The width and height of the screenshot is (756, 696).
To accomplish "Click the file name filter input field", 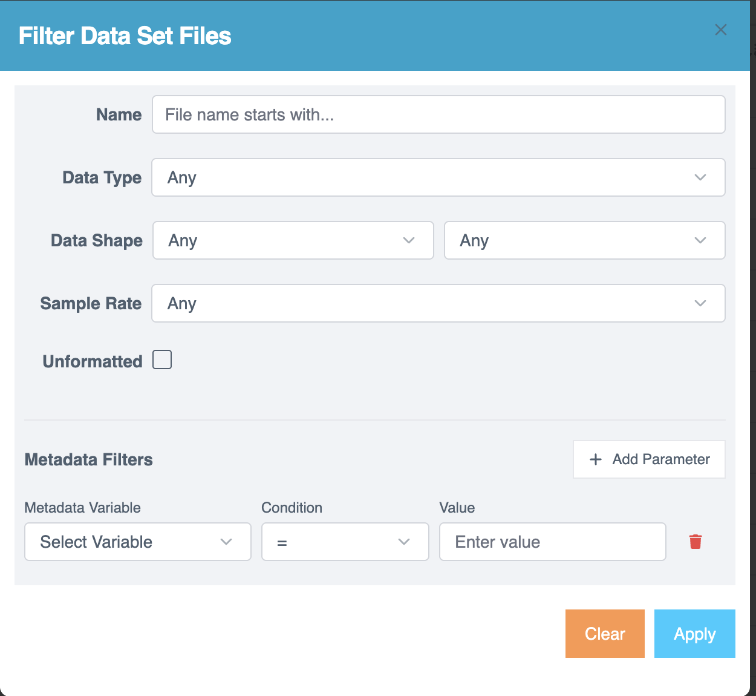I will pos(438,114).
